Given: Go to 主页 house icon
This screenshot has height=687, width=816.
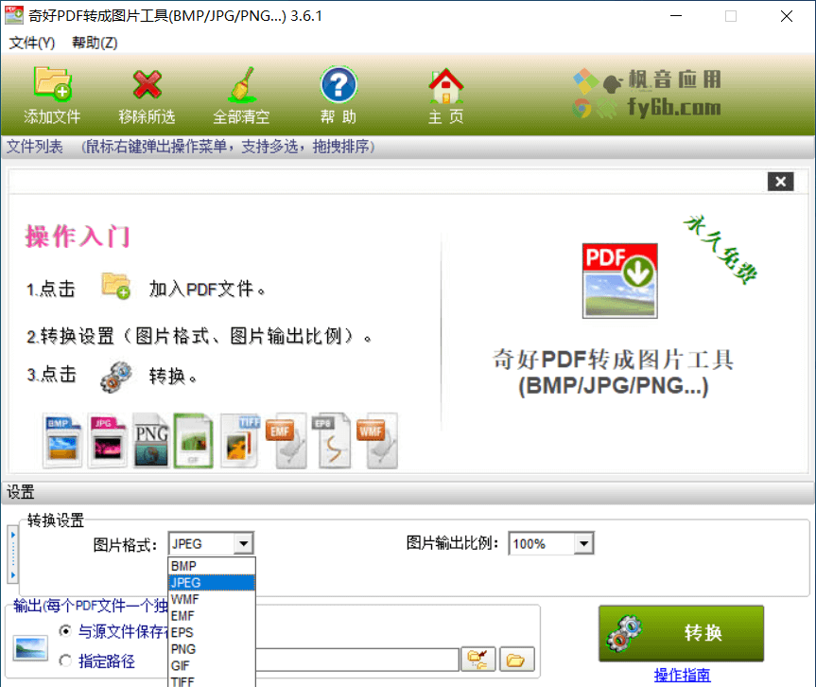Looking at the screenshot, I should coord(446,85).
